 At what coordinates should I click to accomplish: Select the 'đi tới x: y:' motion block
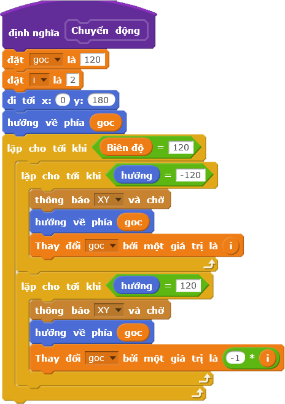(x=61, y=101)
